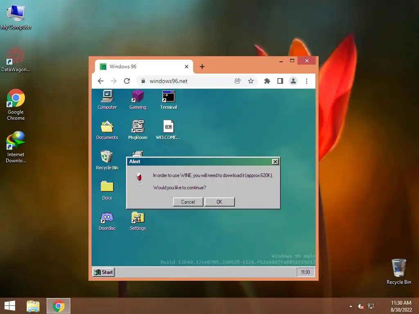Share this page icon in Chrome
This screenshot has height=314, width=419.
[238, 81]
